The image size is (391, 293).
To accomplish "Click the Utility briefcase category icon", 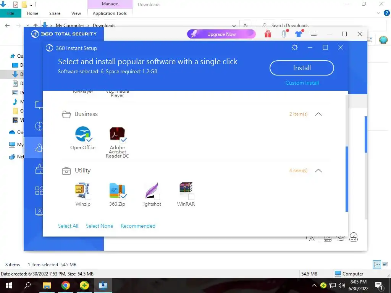I will pyautogui.click(x=66, y=171).
